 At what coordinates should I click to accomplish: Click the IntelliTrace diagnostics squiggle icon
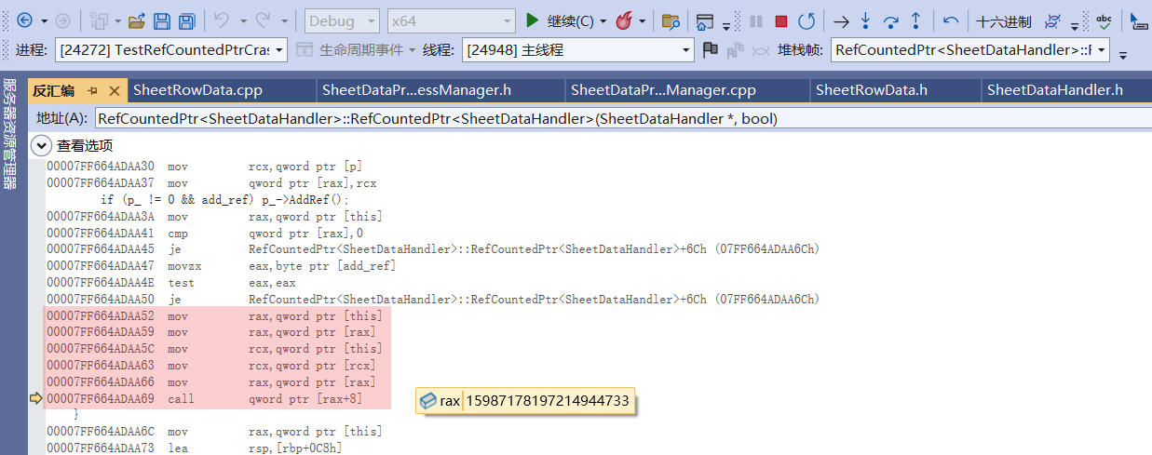click(1052, 20)
